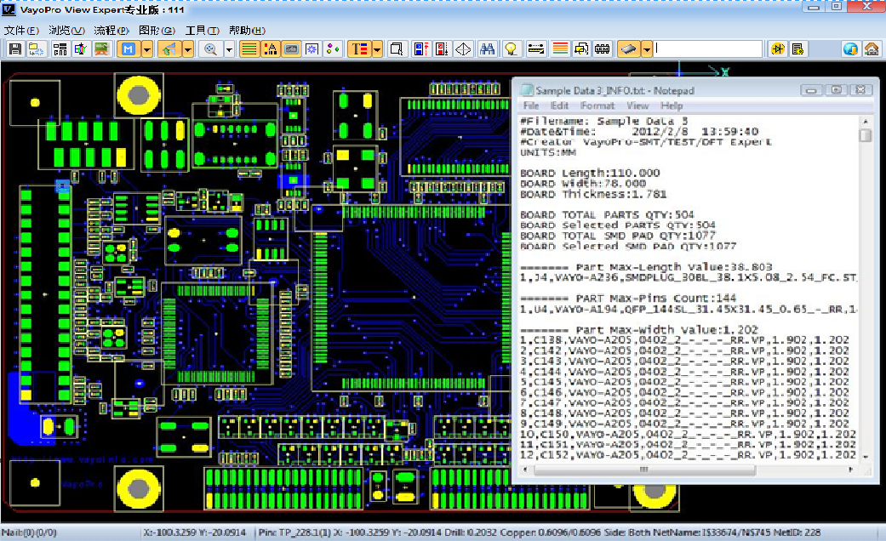The image size is (886, 541).
Task: Click the 'BOARD Length:110.000' line in Notepad
Action: tap(590, 173)
